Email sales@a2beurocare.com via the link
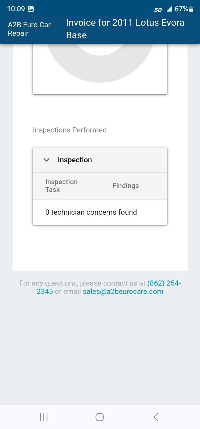 coord(123,292)
